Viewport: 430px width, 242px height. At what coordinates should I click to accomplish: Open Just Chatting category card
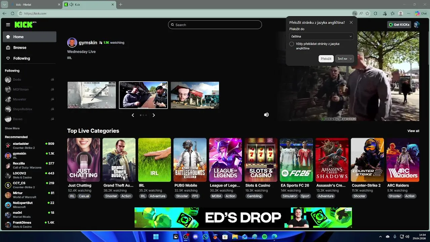(x=84, y=160)
